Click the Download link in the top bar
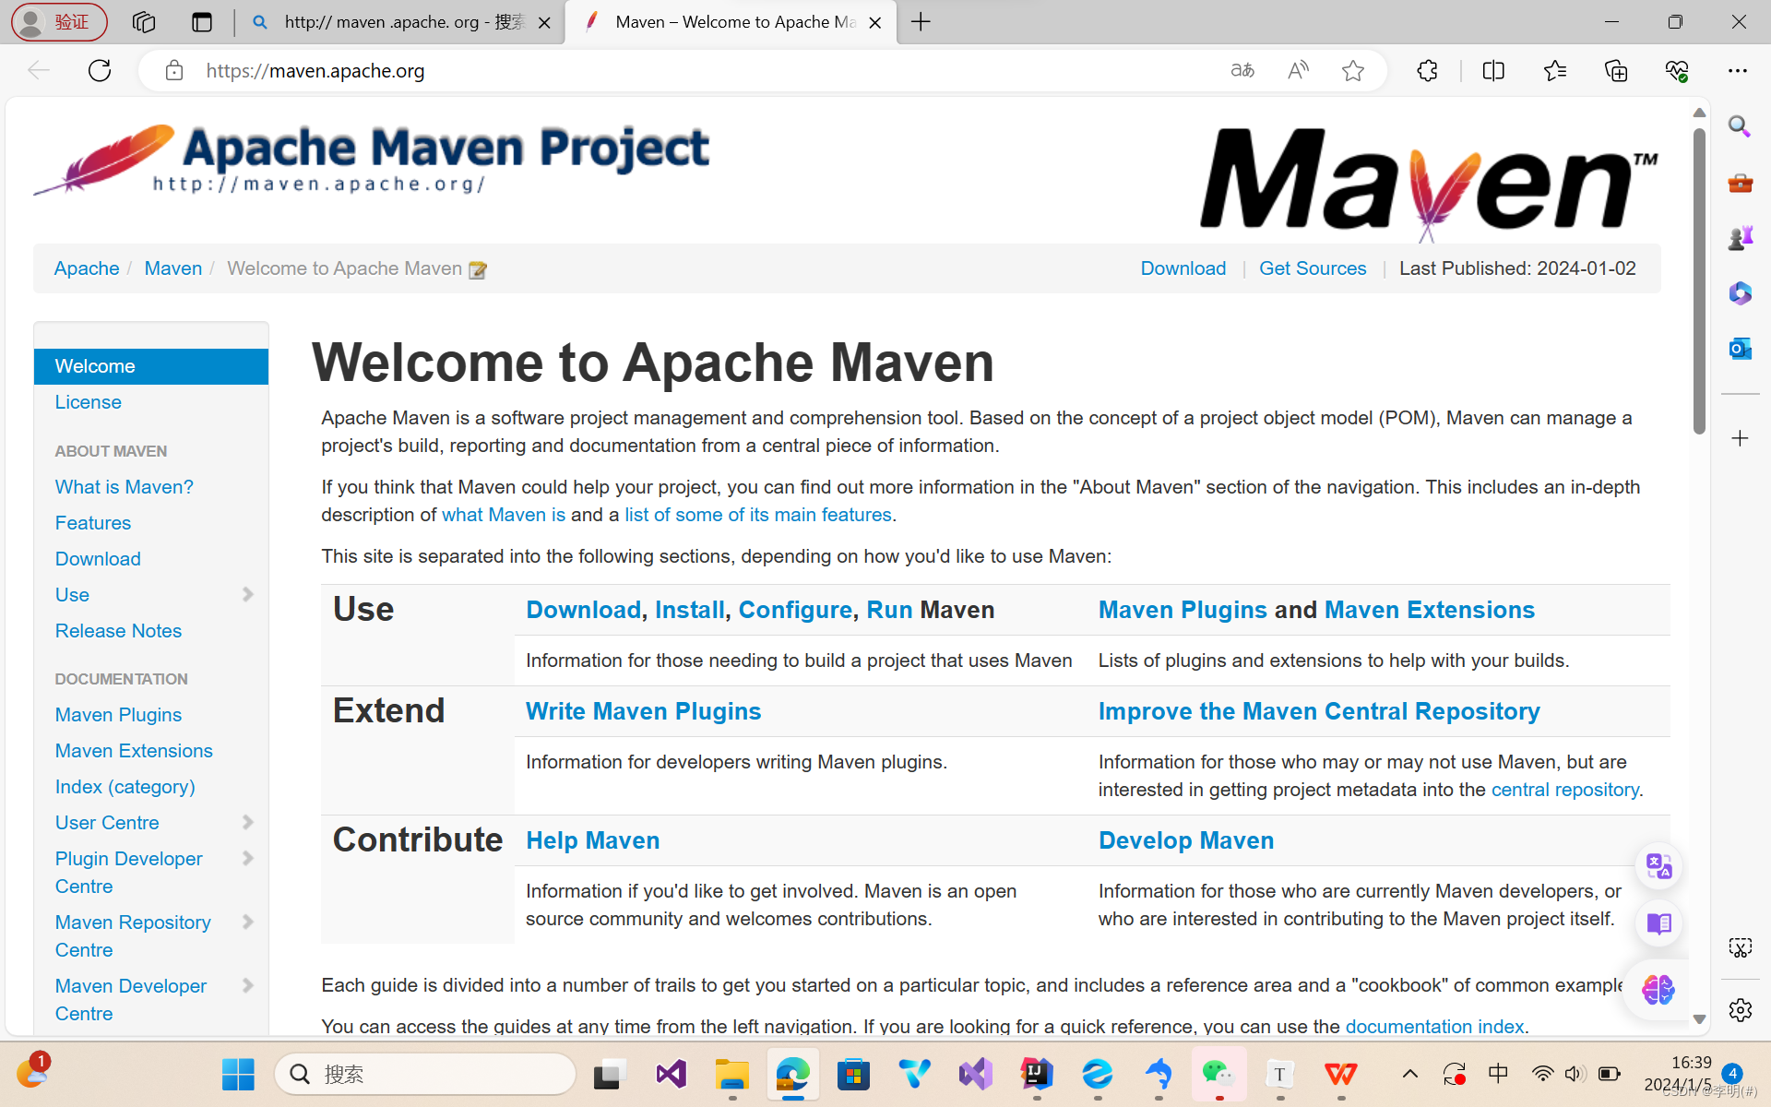This screenshot has height=1107, width=1771. (1183, 268)
